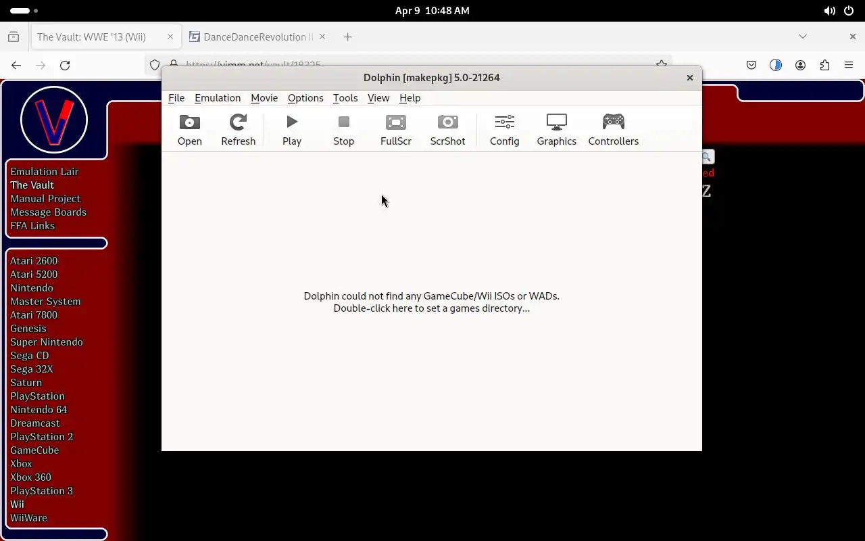Select Super Nintendo in the sidebar
Screen dimensions: 865x541
pyautogui.click(x=47, y=342)
